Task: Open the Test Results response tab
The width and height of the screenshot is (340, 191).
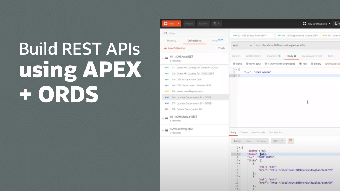Action: [275, 132]
